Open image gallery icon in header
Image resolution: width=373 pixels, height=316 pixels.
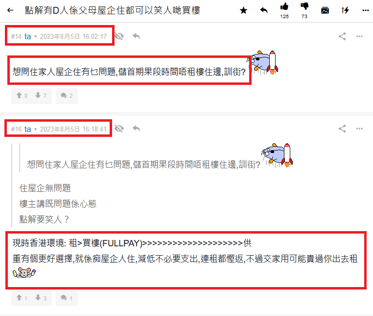click(x=325, y=10)
